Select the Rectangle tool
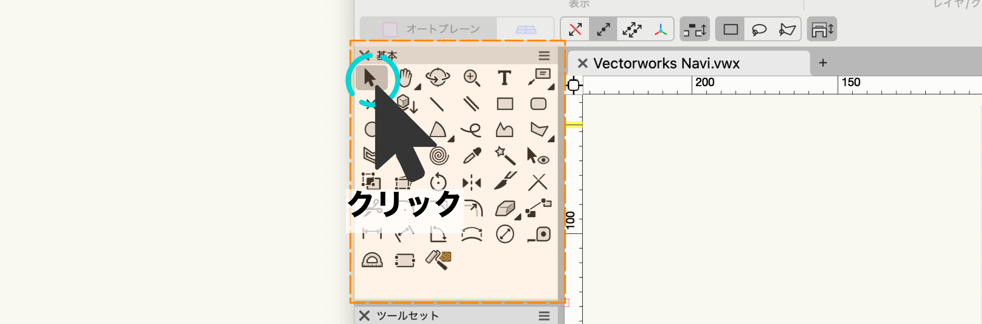982x324 pixels. [505, 104]
